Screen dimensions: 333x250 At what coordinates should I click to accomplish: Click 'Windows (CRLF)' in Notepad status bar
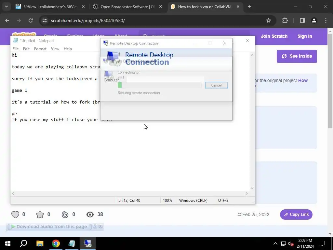[193, 201]
